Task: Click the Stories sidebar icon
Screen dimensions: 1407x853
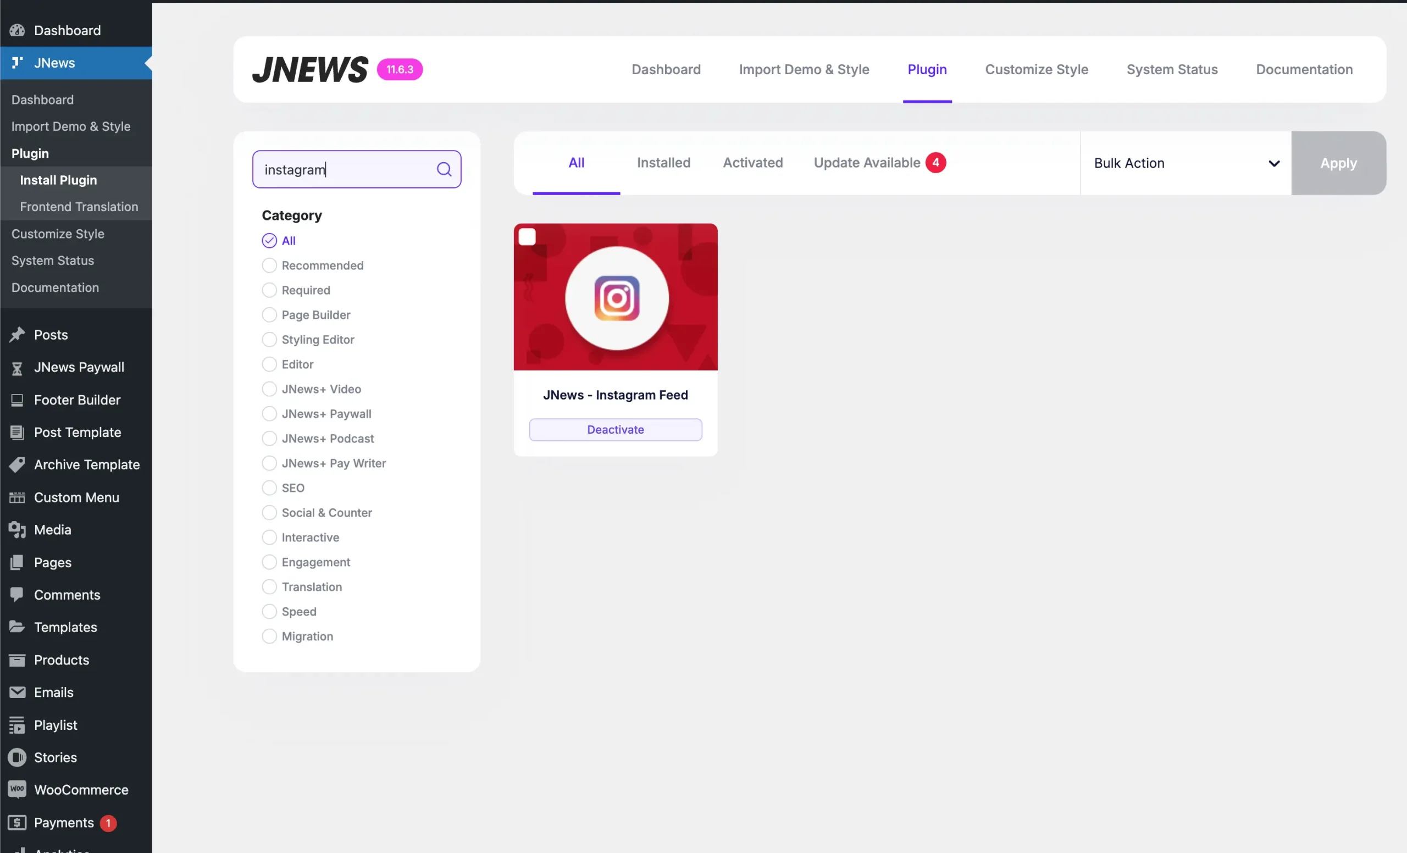Action: [x=17, y=757]
